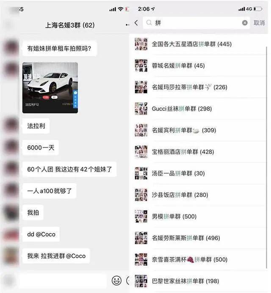Click the search field containing 拼

[196, 23]
